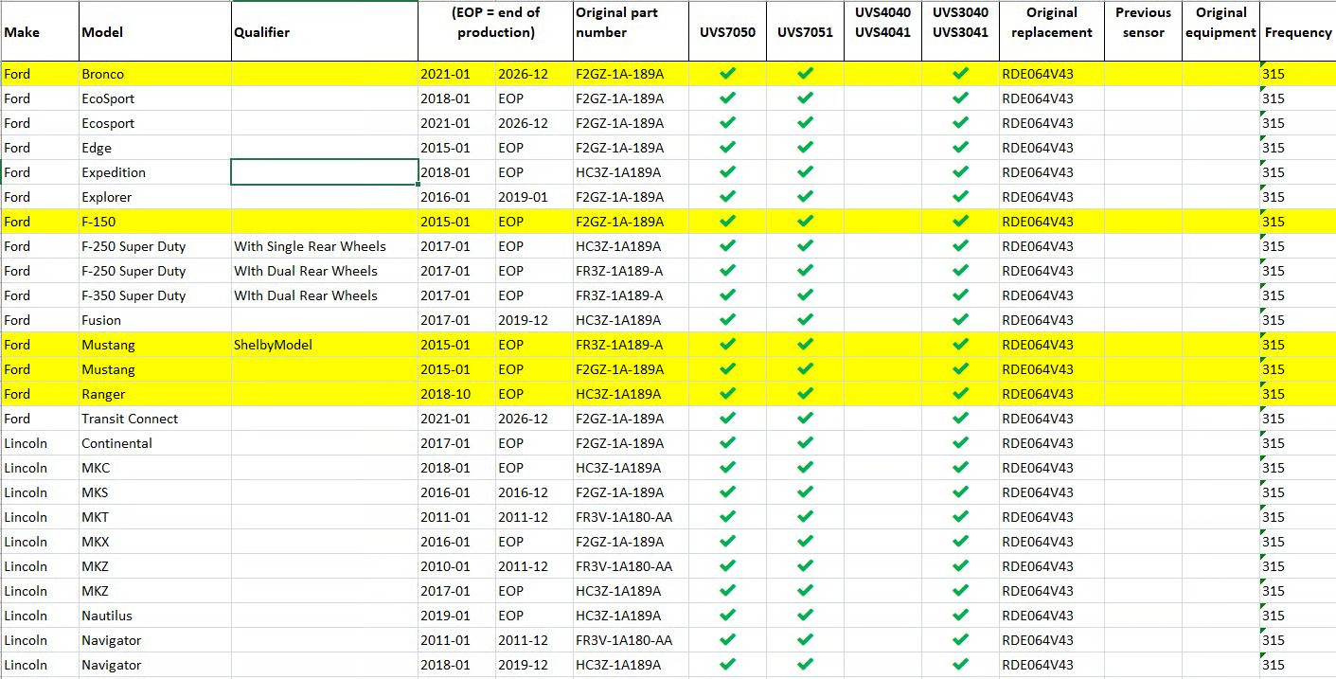Screen dimensions: 1336x679
Task: Click the 315 frequency cell in Bronco row
Action: point(1298,74)
